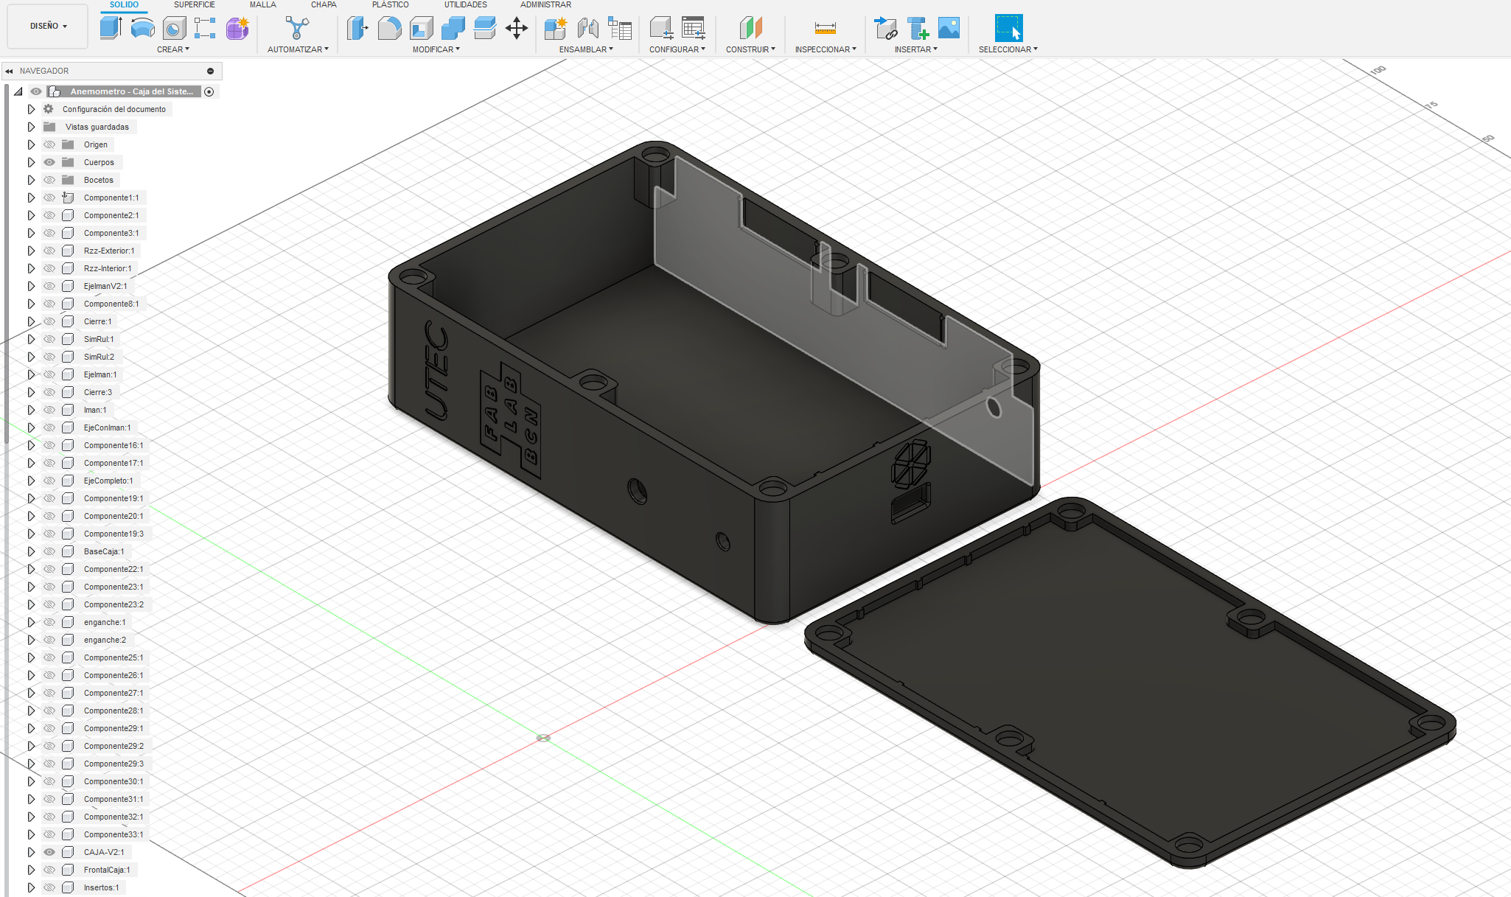Select the Fillet tool icon

click(389, 28)
